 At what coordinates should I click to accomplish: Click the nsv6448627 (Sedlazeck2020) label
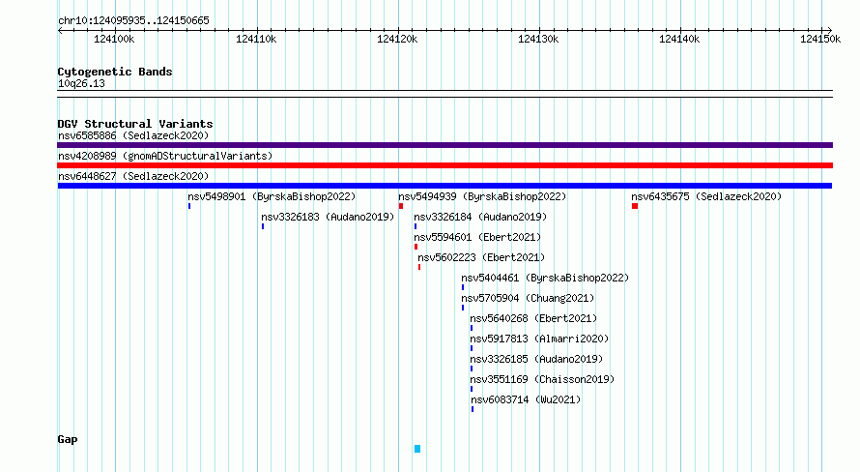pyautogui.click(x=133, y=176)
